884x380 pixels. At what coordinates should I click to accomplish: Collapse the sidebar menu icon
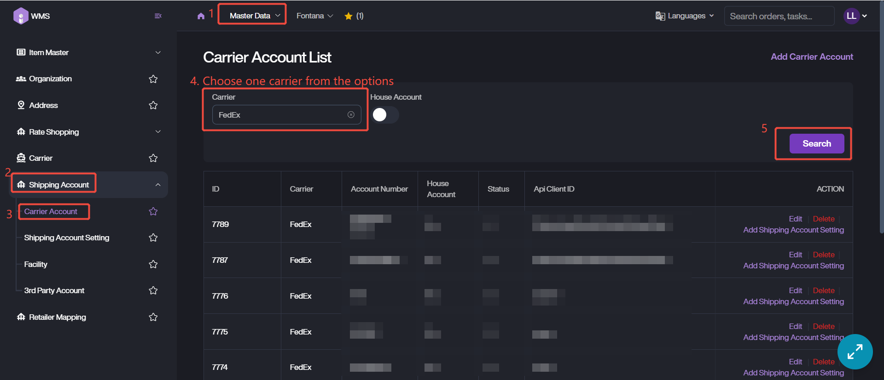click(158, 16)
